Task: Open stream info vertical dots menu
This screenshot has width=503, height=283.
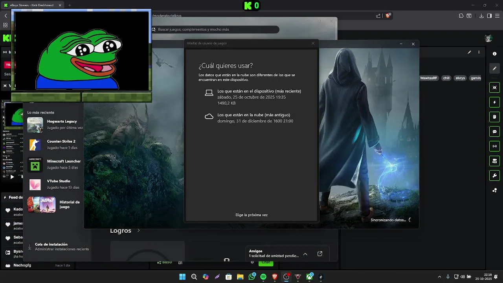Action: [x=479, y=52]
